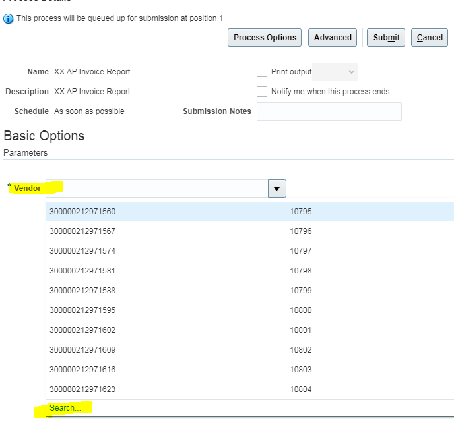This screenshot has height=431, width=454.
Task: Choose vendor 300000212971595 from dropdown
Action: [x=82, y=310]
